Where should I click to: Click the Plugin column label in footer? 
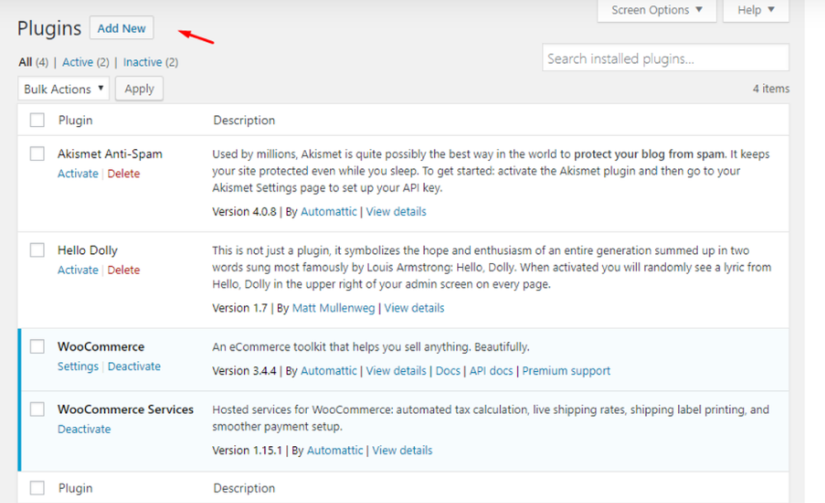[x=75, y=487]
